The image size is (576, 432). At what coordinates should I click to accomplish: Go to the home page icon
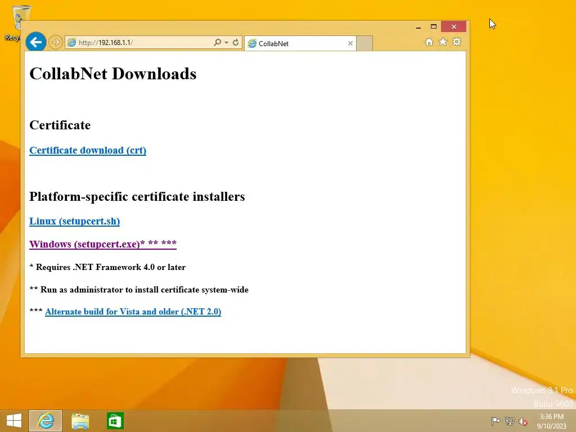(x=429, y=42)
